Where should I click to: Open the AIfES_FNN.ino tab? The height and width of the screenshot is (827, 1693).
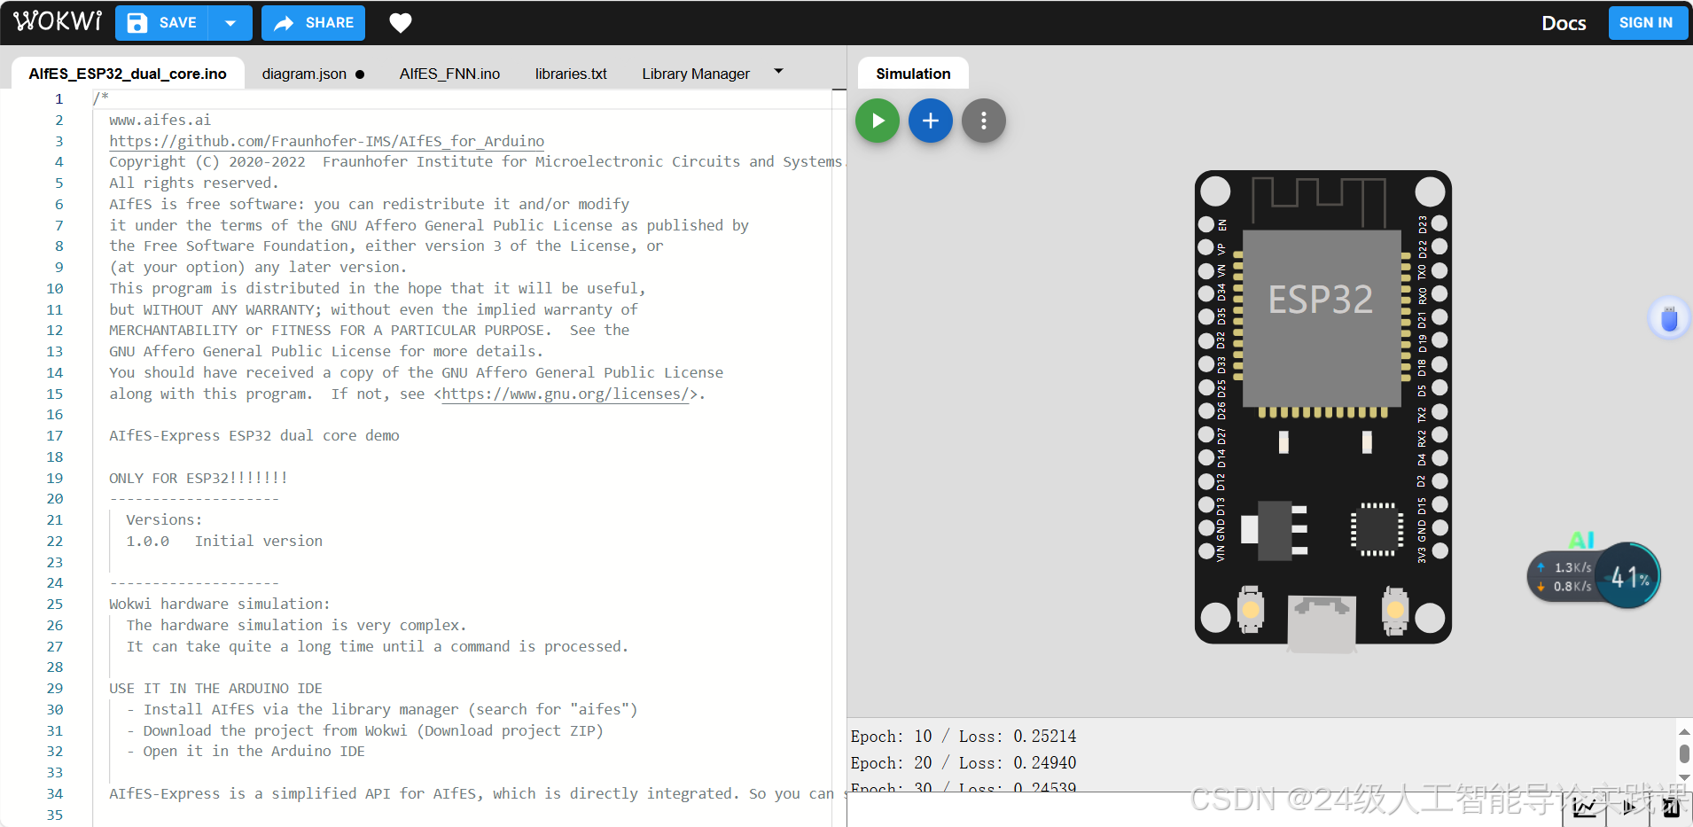(449, 74)
